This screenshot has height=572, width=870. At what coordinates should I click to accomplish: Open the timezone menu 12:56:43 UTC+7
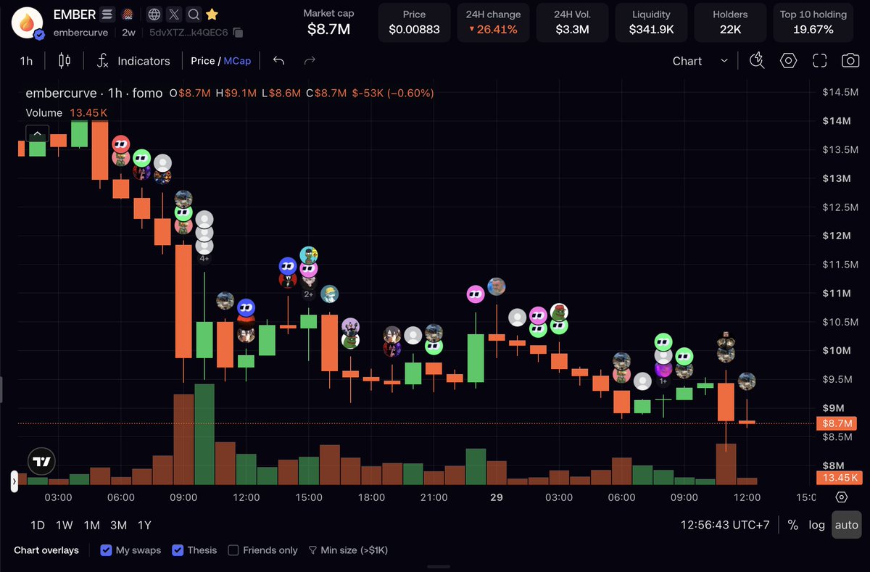tap(725, 525)
